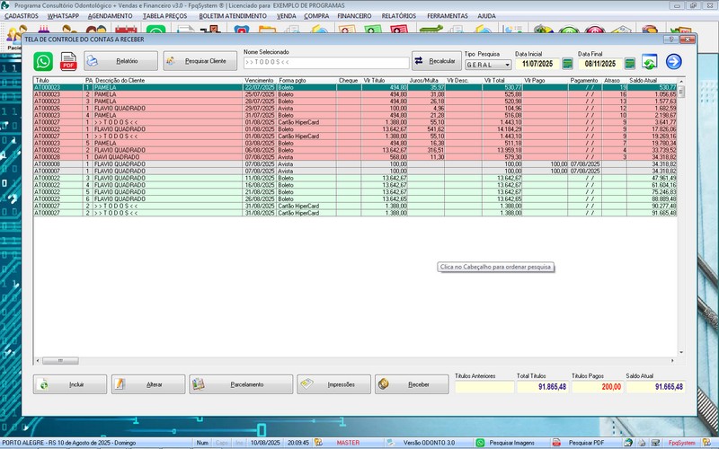
Task: Open the Financeiro menu
Action: pos(354,16)
